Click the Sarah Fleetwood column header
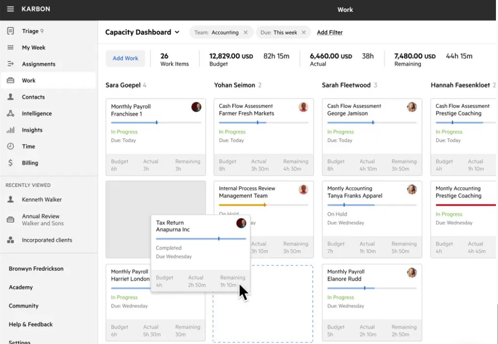 click(349, 85)
